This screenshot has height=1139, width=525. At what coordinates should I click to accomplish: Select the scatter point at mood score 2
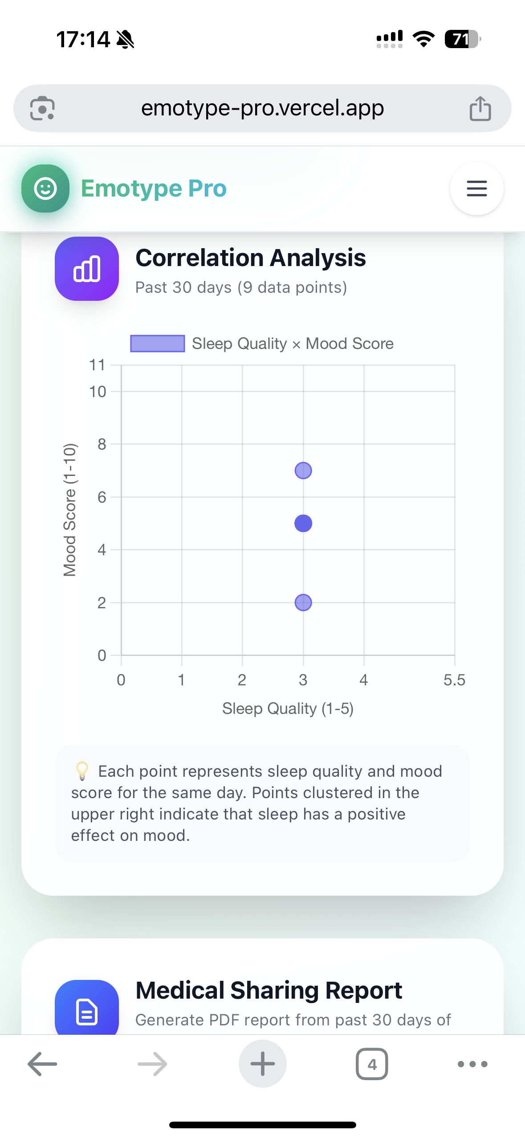303,602
